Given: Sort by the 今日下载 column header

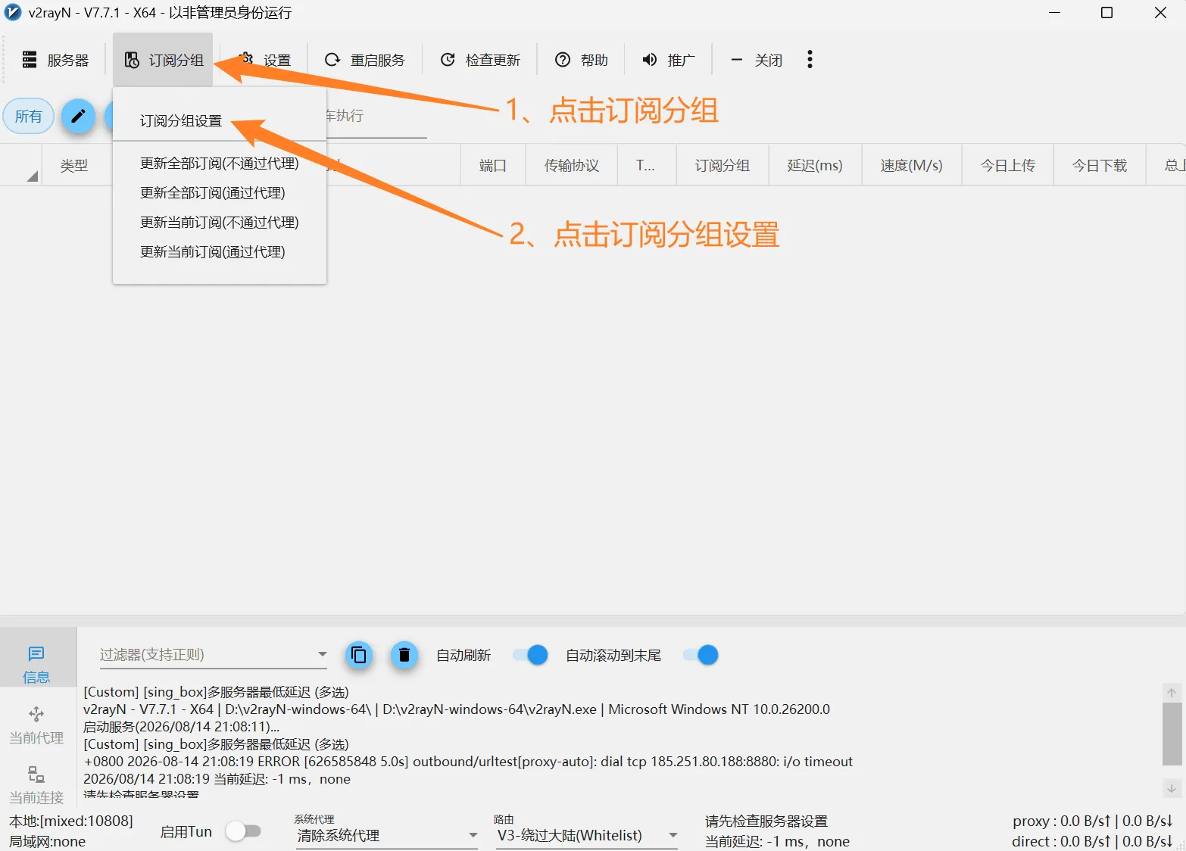Looking at the screenshot, I should pyautogui.click(x=1100, y=165).
